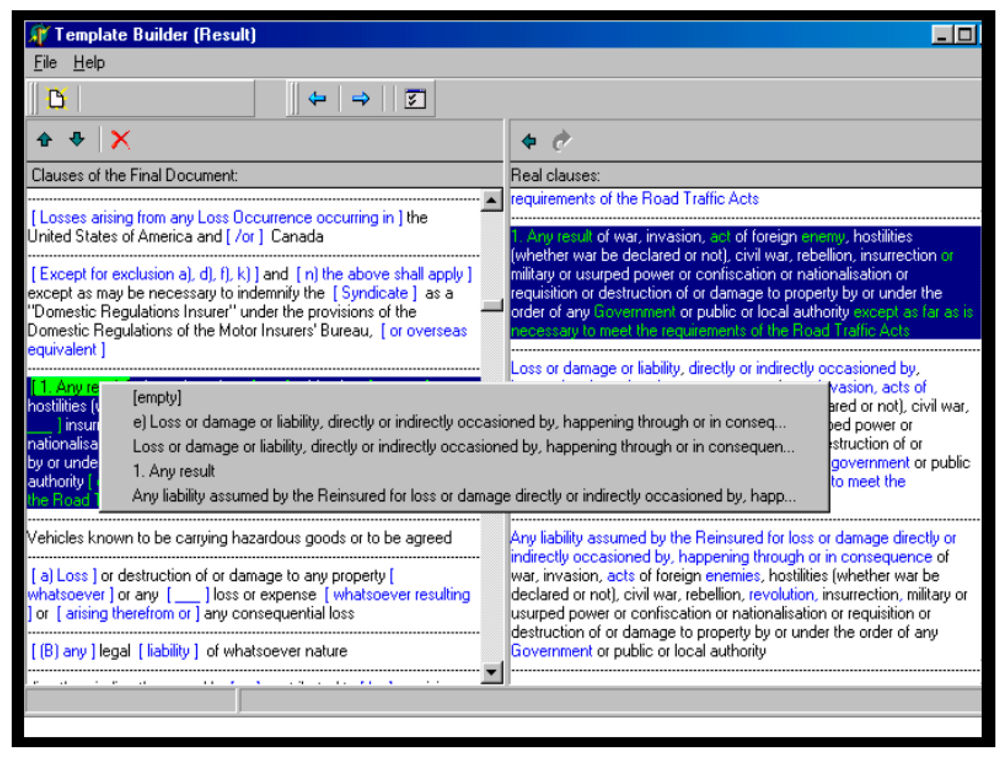Choose '1. Any result' in popup list
1006x760 pixels.
[x=173, y=471]
